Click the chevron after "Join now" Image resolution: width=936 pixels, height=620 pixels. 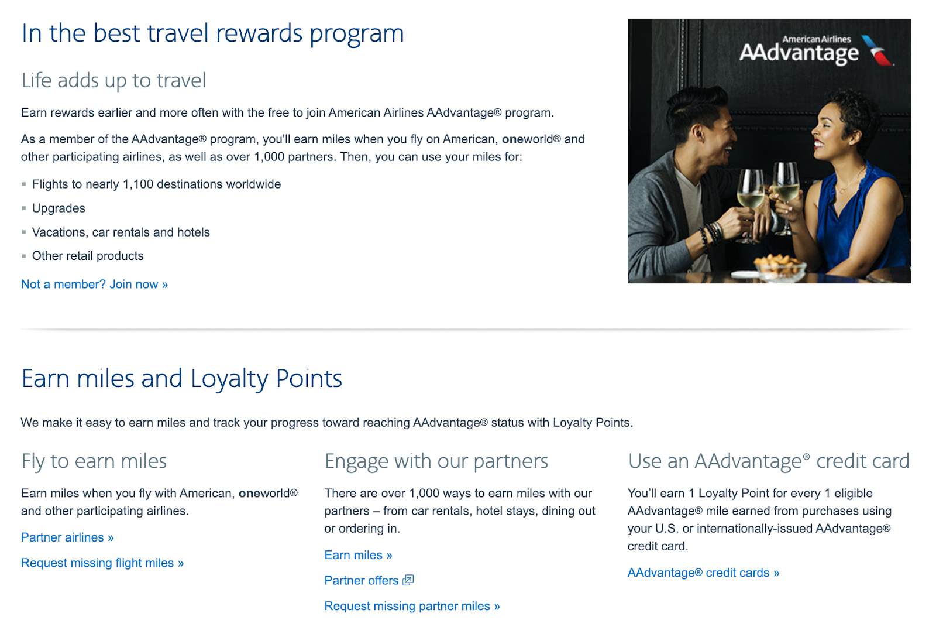pos(164,284)
